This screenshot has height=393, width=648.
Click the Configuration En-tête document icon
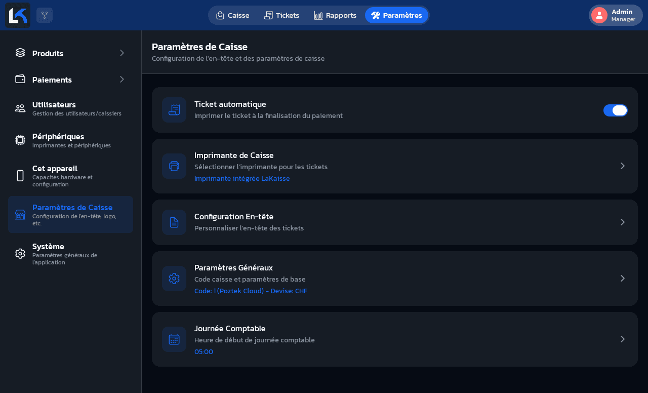(174, 222)
